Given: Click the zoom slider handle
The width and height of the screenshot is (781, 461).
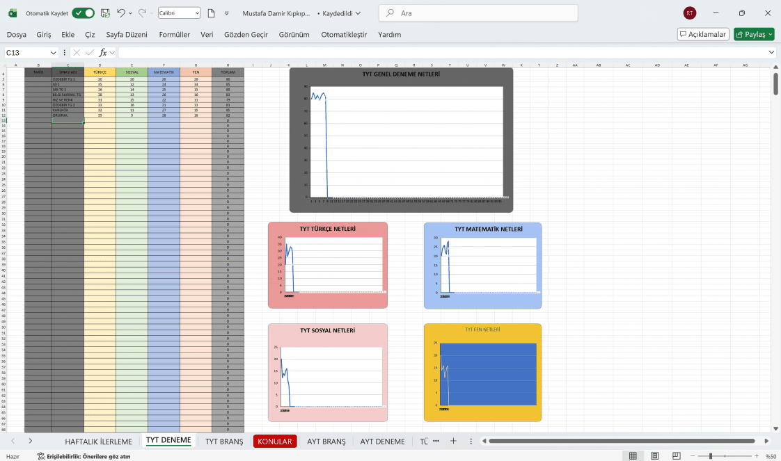Looking at the screenshot, I should [x=711, y=456].
